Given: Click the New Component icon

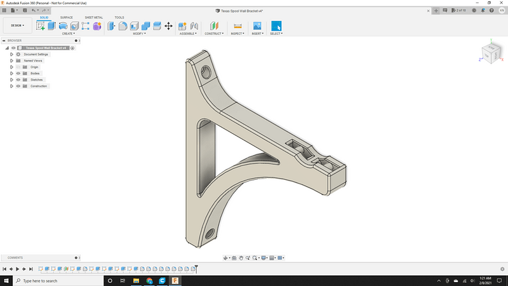Looking at the screenshot, I should [182, 26].
